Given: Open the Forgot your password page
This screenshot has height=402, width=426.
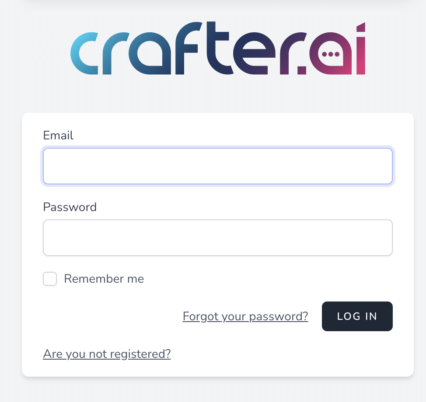Looking at the screenshot, I should [245, 316].
